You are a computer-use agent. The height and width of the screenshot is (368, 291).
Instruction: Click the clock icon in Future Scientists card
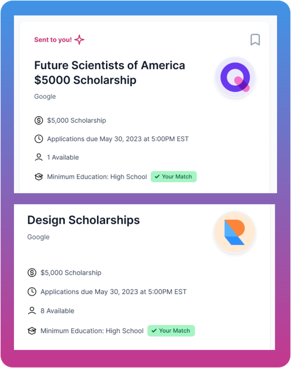(39, 139)
